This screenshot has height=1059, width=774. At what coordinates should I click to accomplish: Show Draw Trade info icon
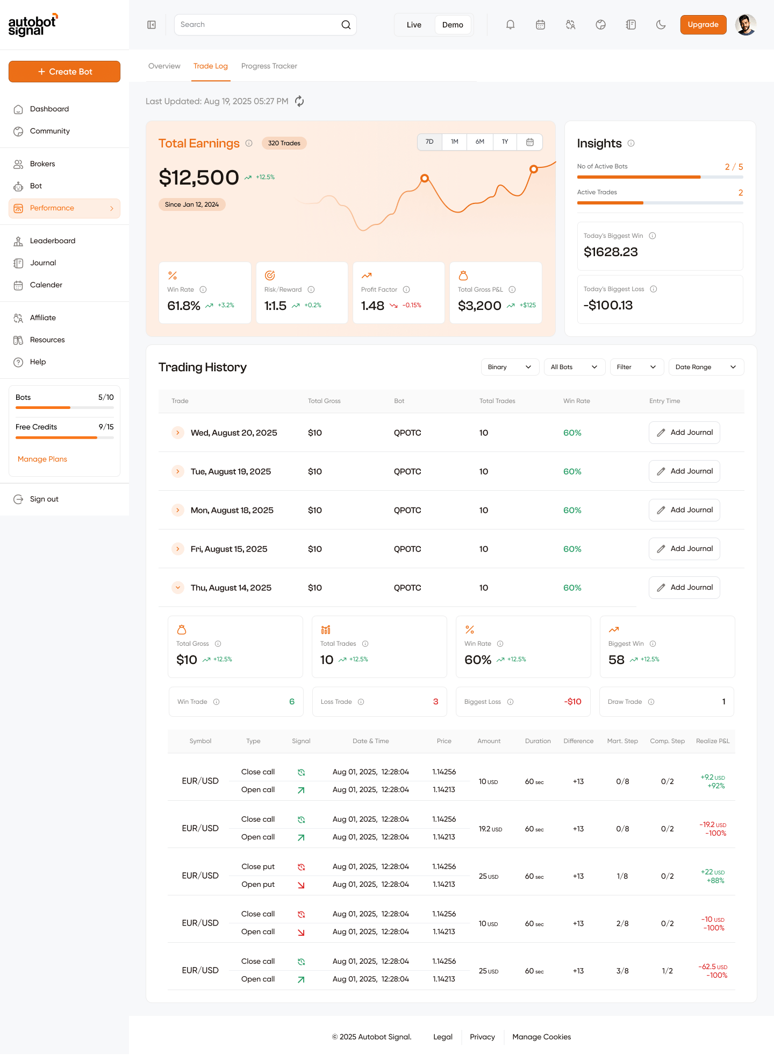(651, 702)
